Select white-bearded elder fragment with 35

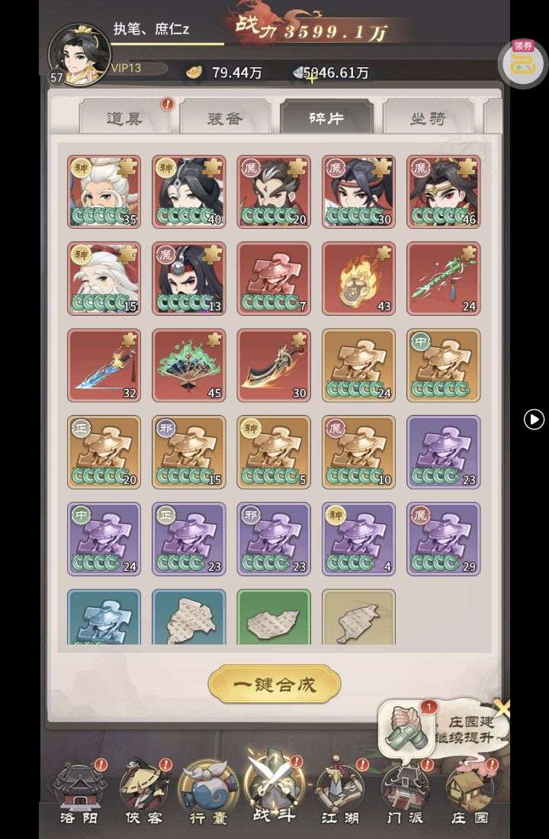coord(104,192)
